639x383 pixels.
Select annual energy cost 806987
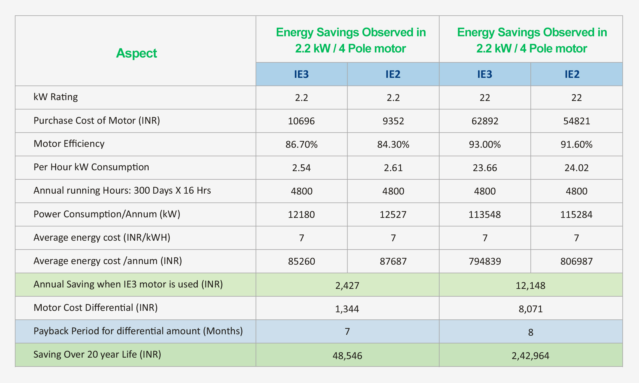click(x=577, y=262)
